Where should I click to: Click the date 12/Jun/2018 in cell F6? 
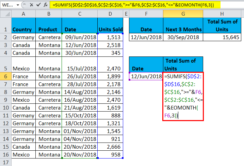(146, 76)
